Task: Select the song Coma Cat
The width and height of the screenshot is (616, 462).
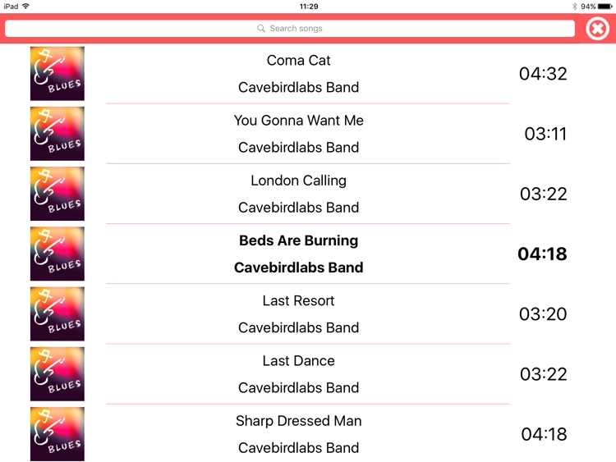Action: [x=299, y=61]
